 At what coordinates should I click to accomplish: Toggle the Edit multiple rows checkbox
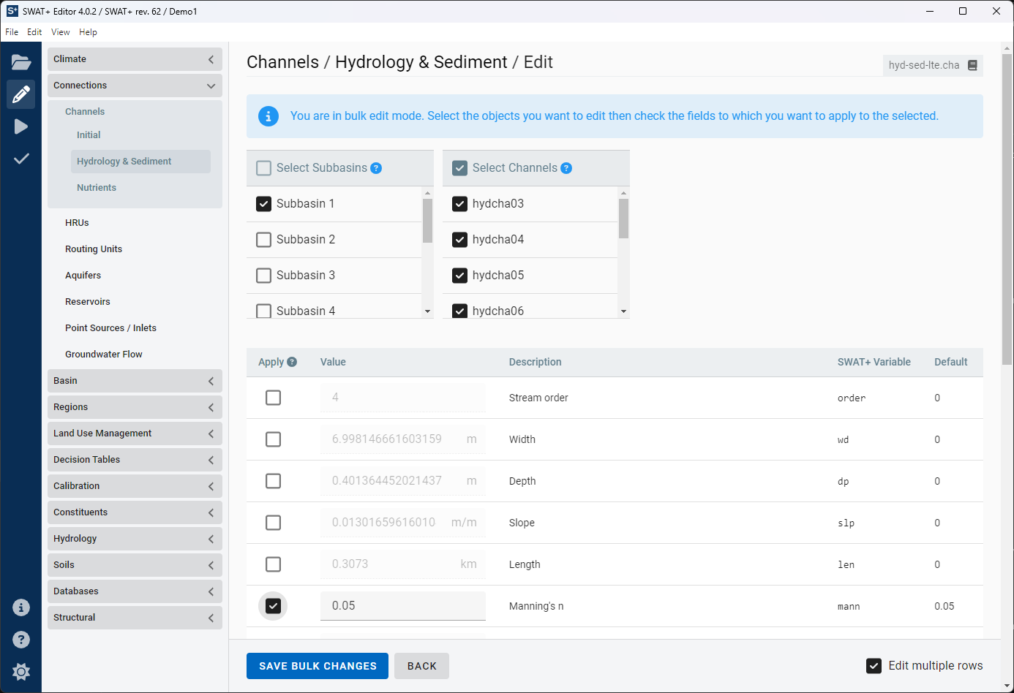(874, 666)
